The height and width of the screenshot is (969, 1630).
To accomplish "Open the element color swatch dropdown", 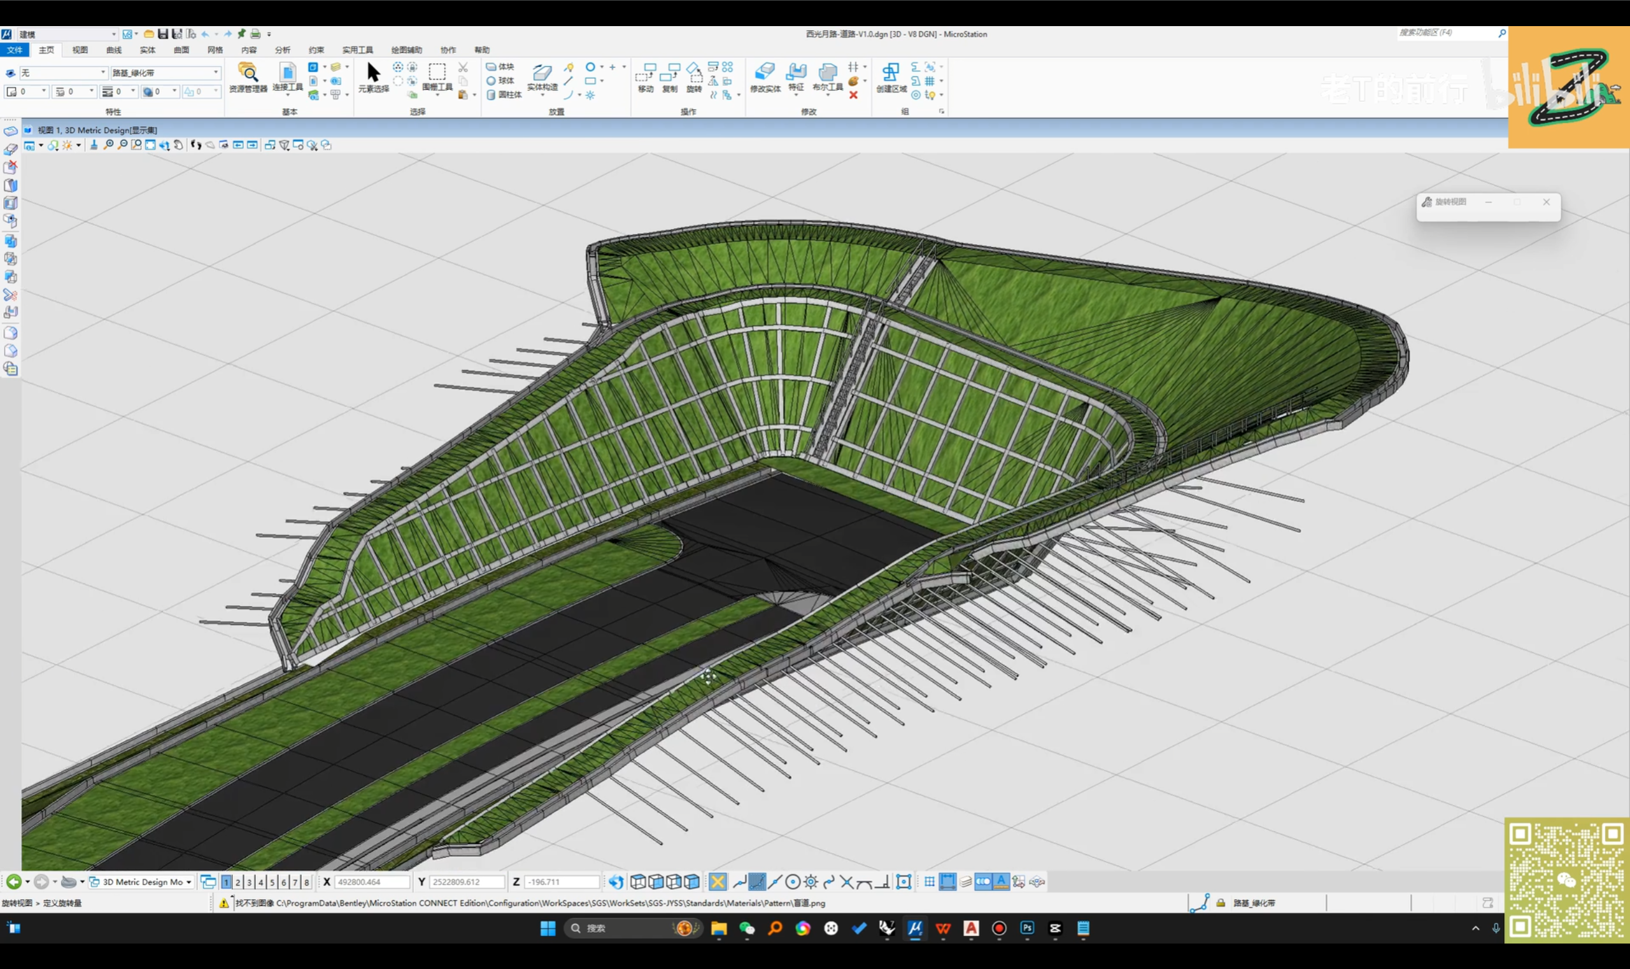I will [44, 92].
